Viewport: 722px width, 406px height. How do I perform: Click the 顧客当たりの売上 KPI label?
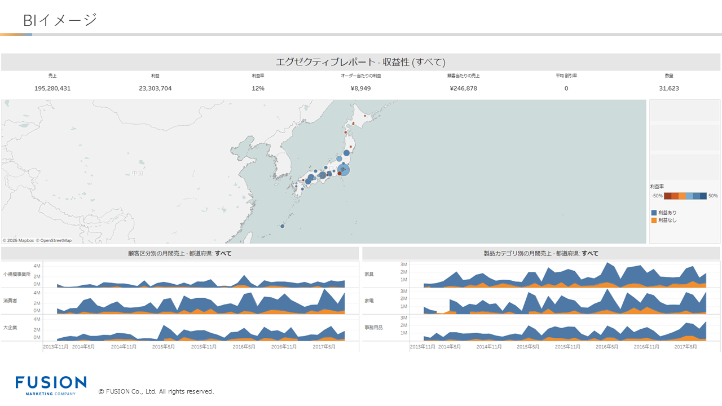pos(464,76)
